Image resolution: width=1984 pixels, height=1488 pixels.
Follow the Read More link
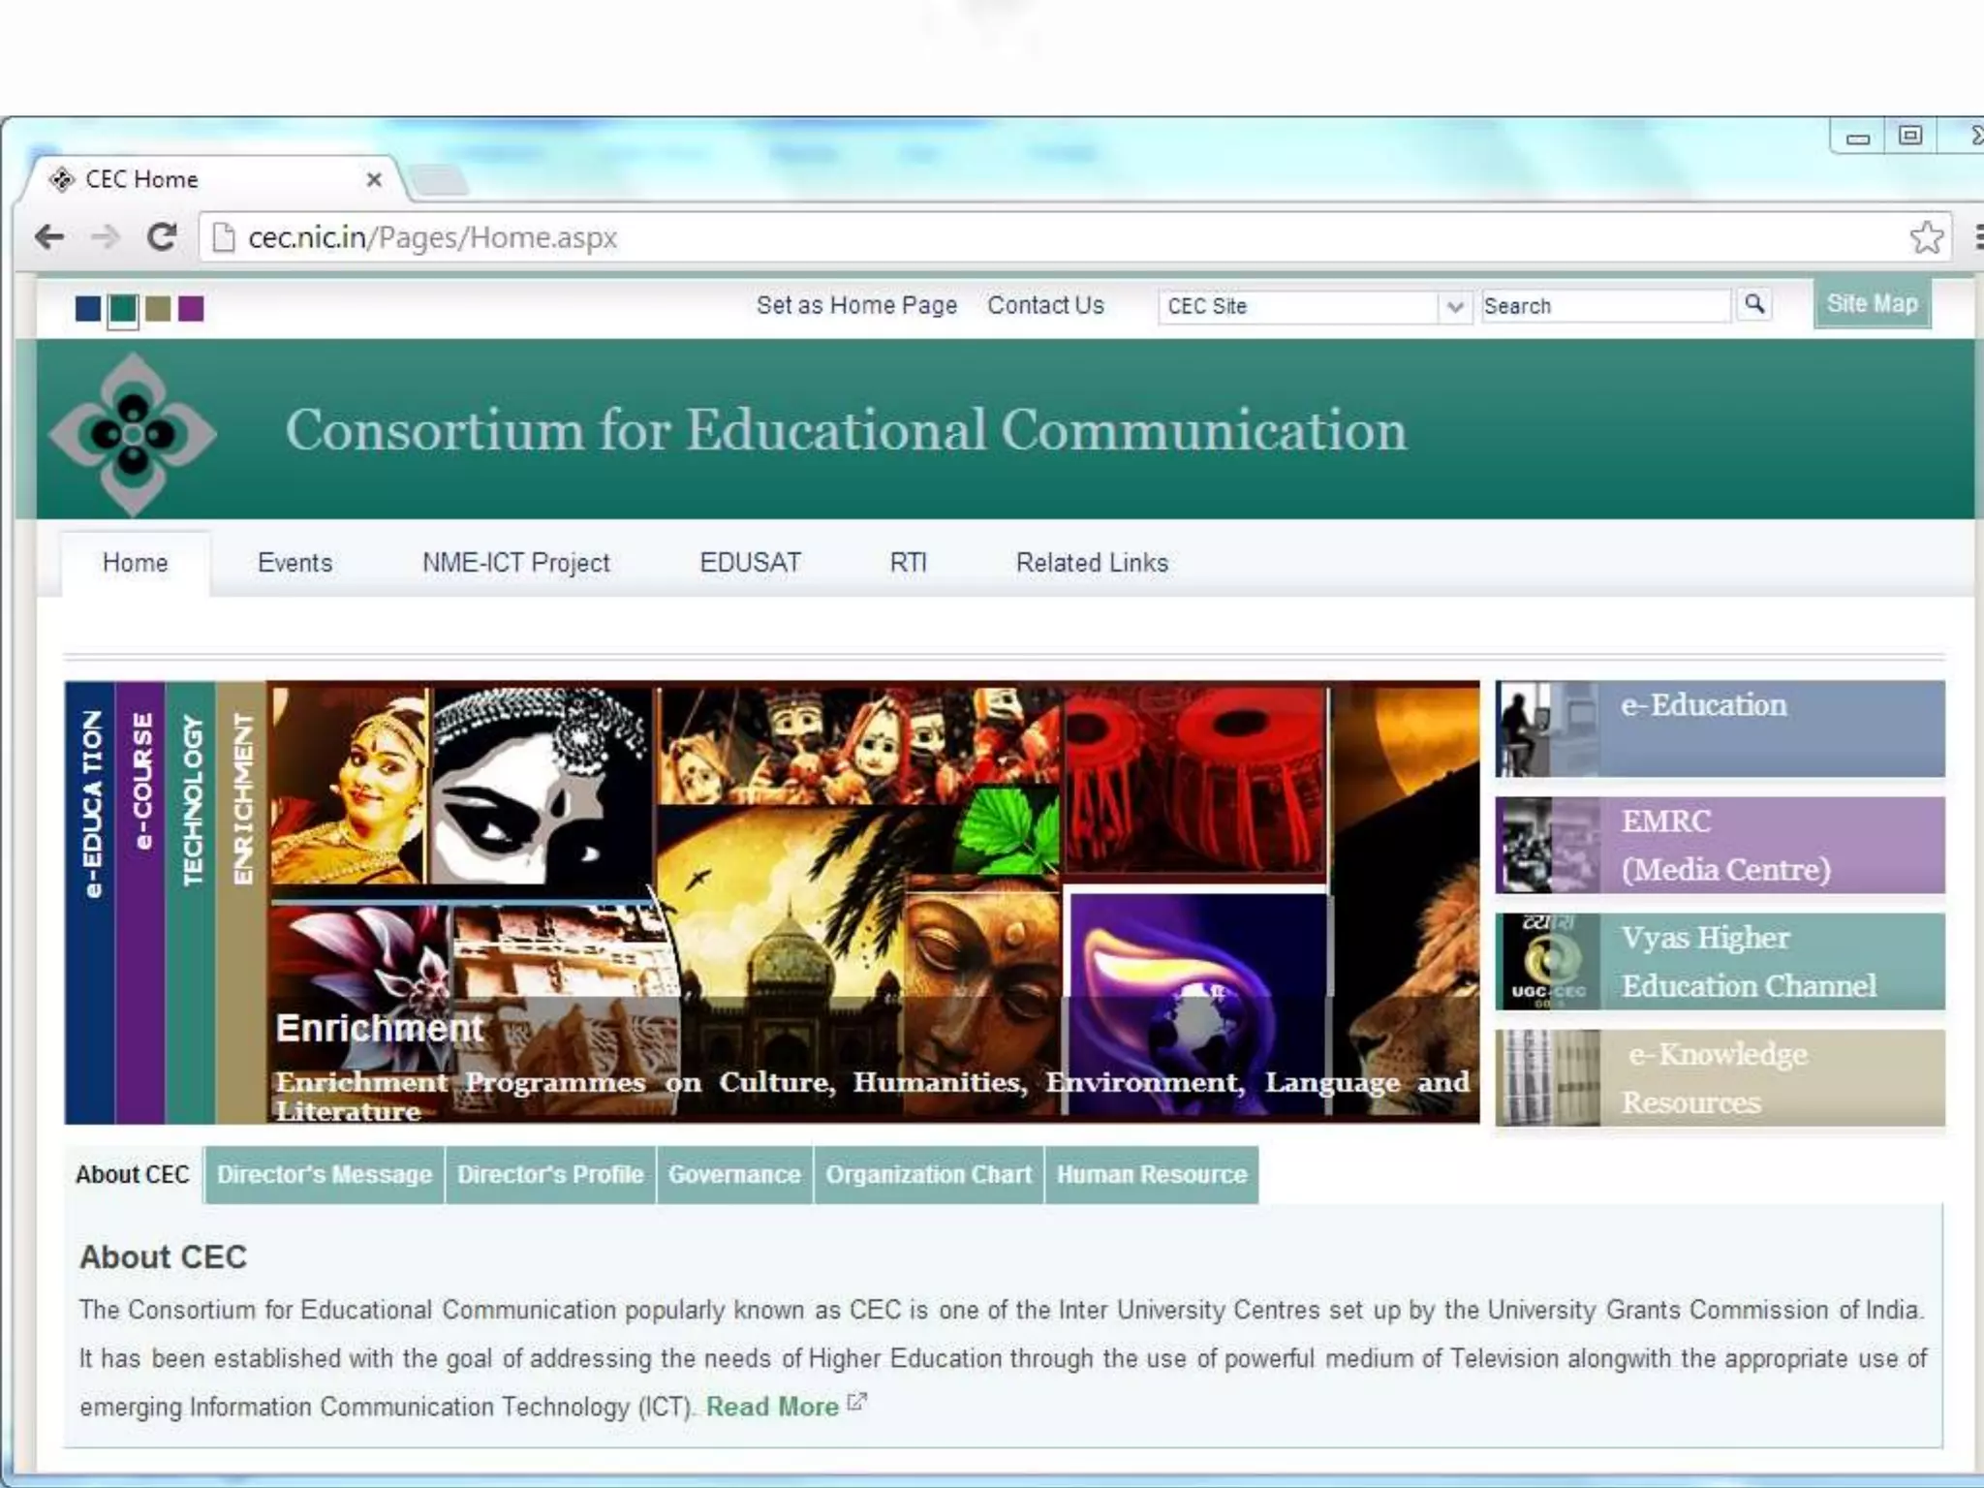pos(772,1407)
